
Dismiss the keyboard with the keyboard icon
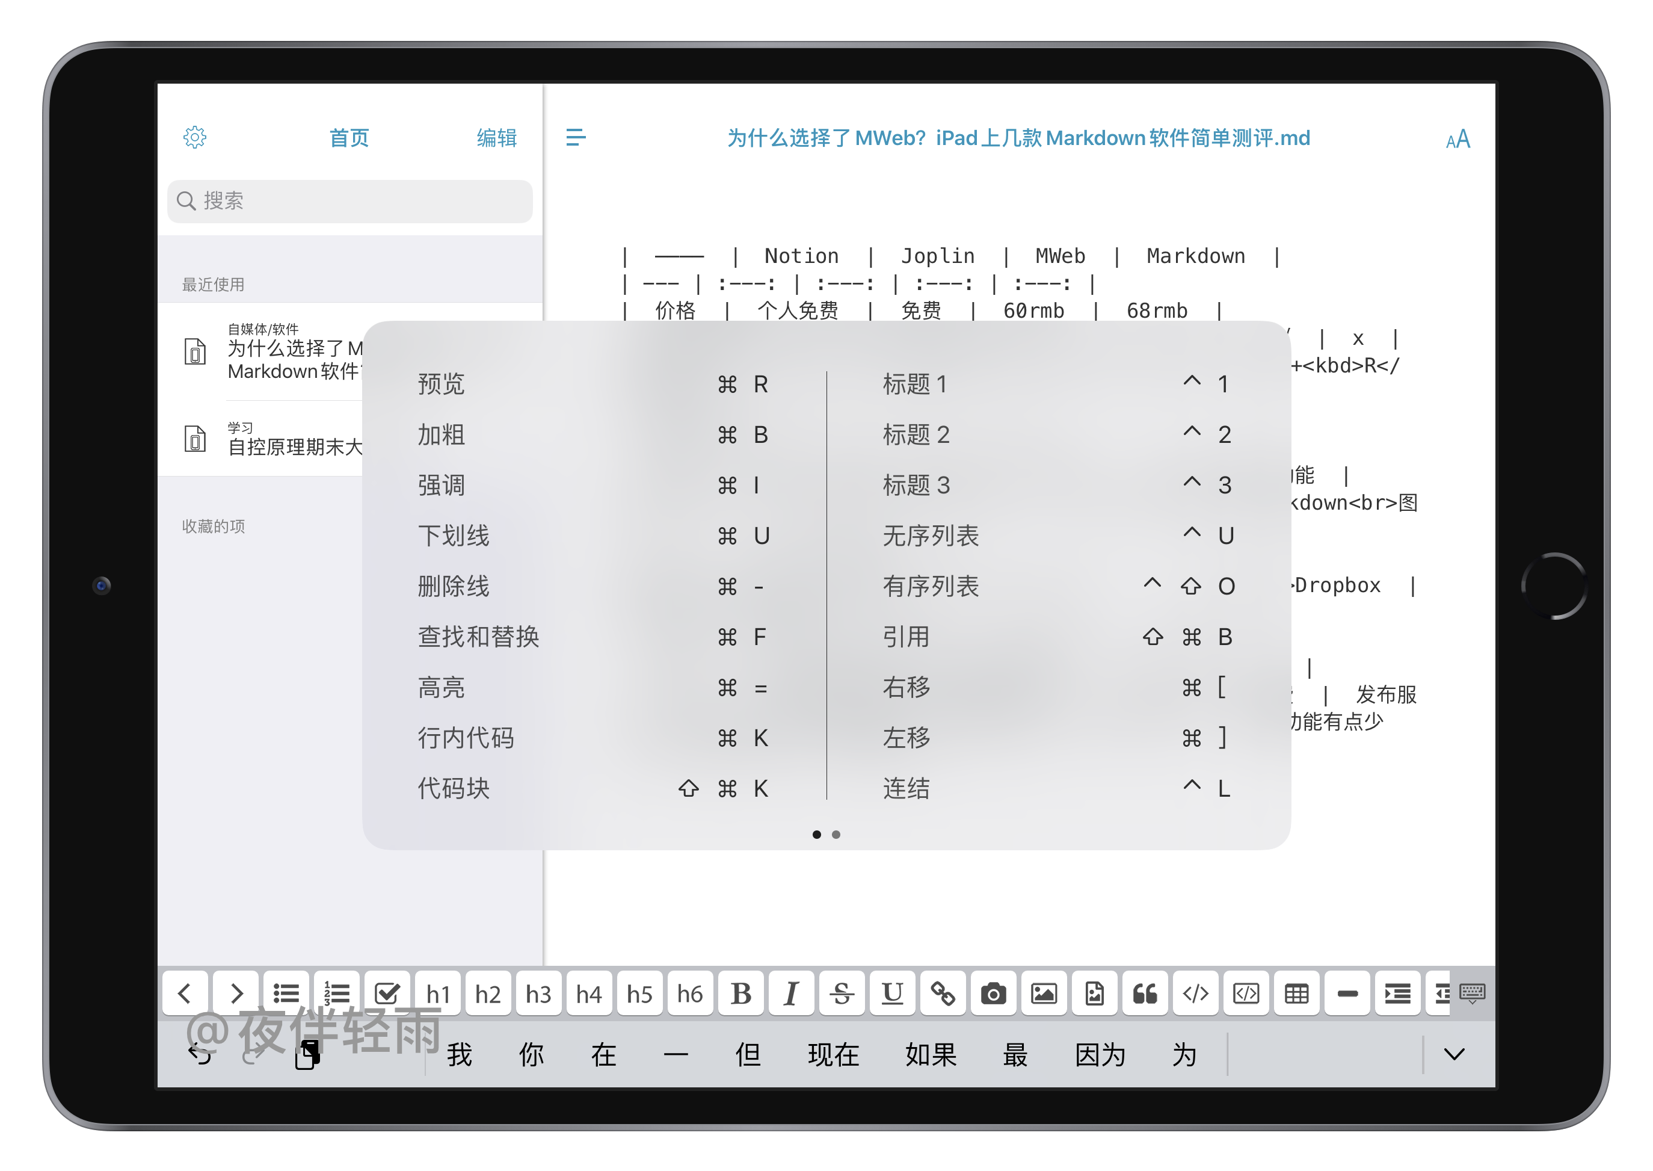pyautogui.click(x=1472, y=993)
